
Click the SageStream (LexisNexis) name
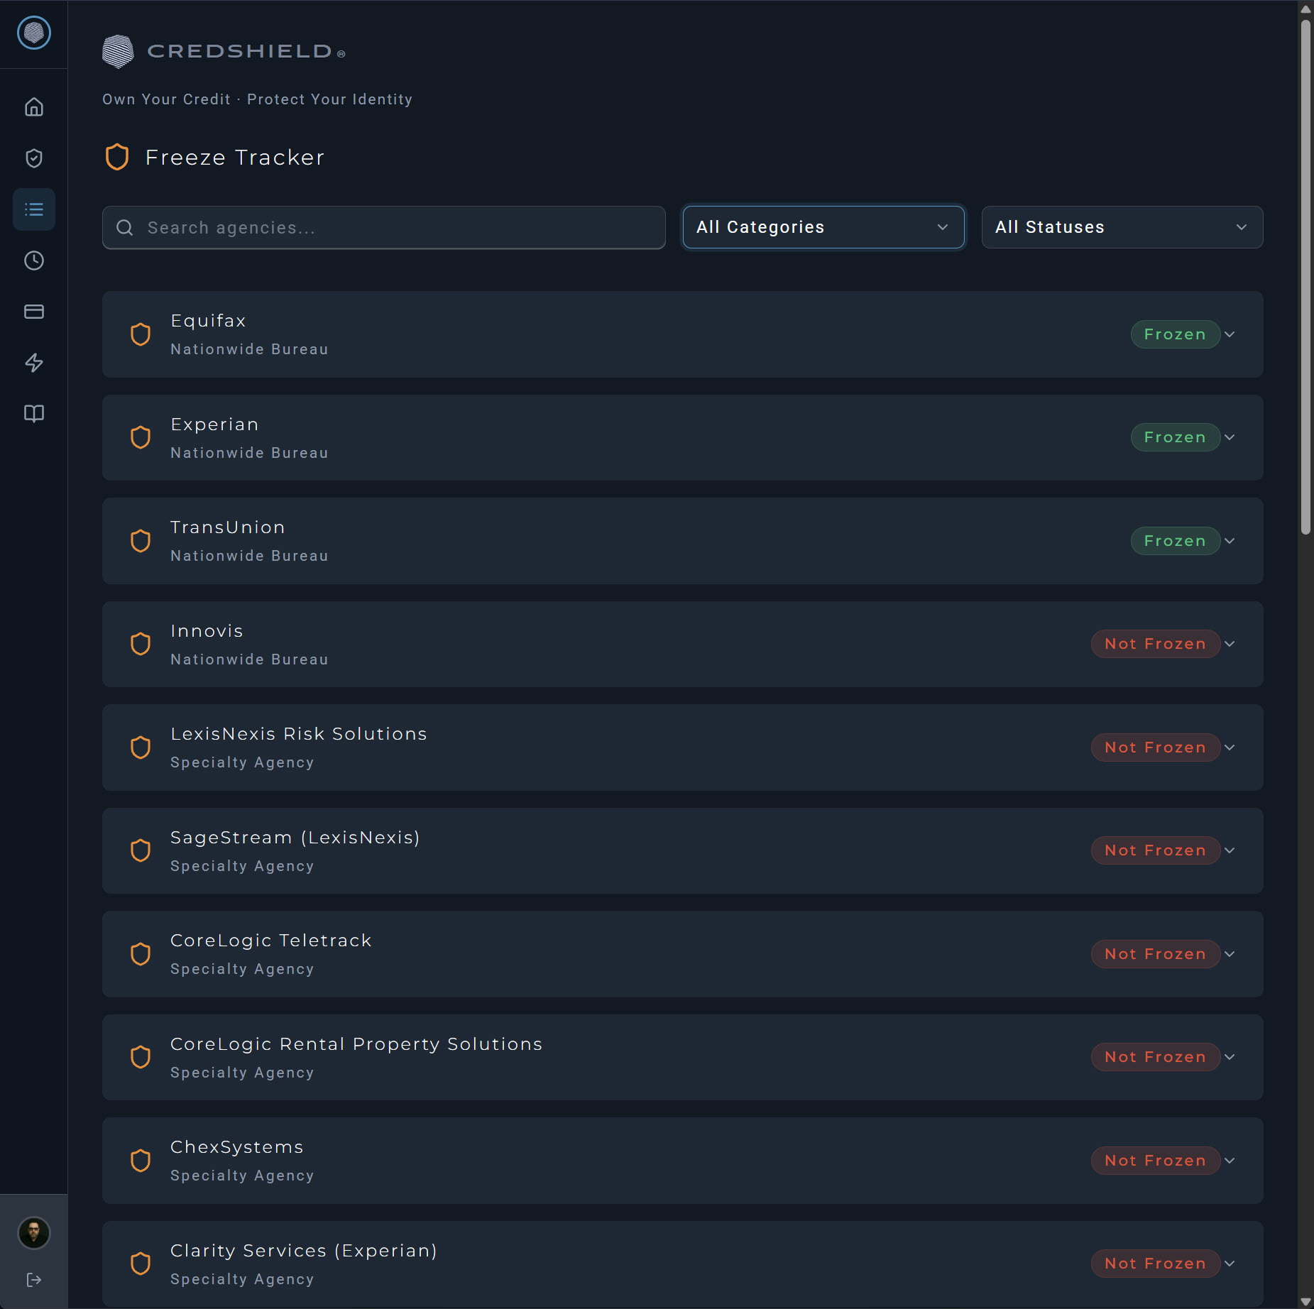click(x=295, y=838)
